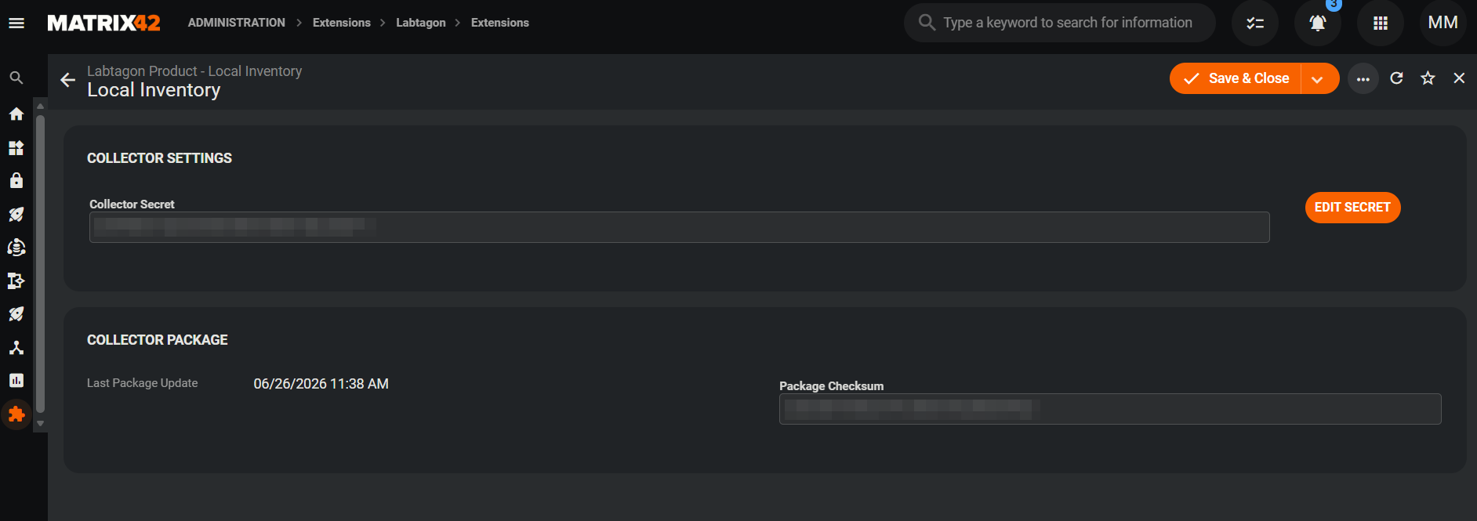Open the MM user profile menu
The width and height of the screenshot is (1477, 521).
[1443, 23]
